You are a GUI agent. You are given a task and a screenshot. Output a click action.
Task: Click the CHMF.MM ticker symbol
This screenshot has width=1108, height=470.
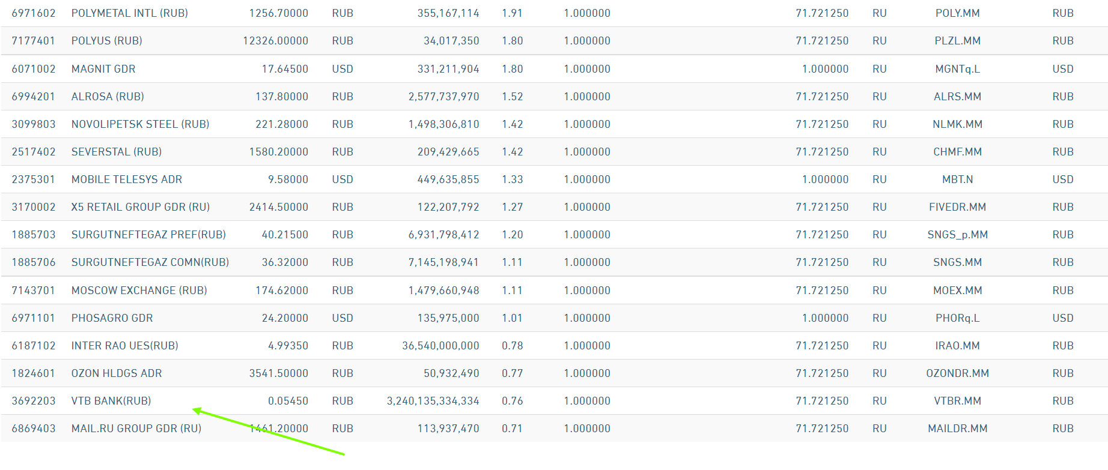(x=958, y=152)
